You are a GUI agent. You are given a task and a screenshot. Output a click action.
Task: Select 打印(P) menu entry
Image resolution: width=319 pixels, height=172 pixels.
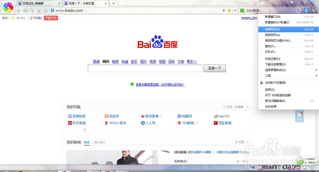[x=288, y=52]
